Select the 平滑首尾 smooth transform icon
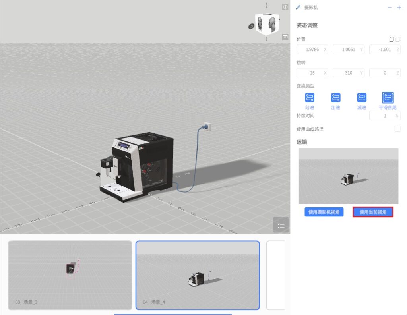Viewport: 407px width, 315px height. tap(388, 98)
